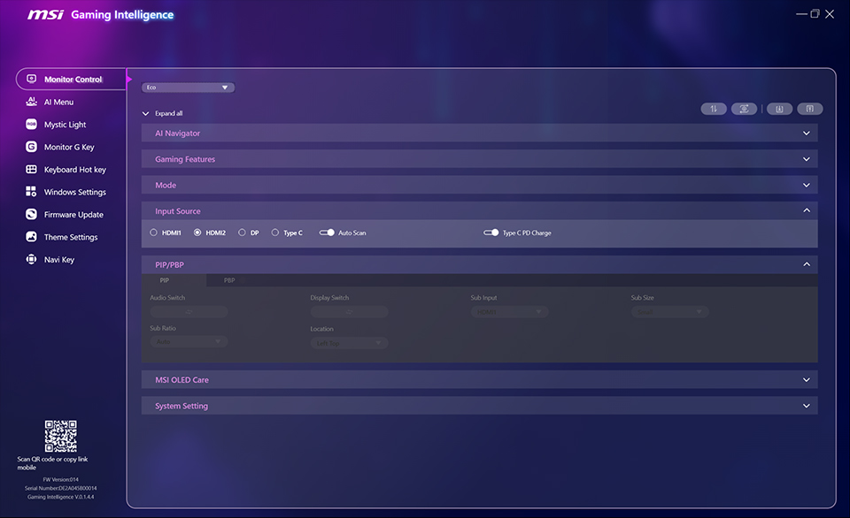Select the Keyboard Hot key icon
The image size is (850, 518).
tap(31, 169)
